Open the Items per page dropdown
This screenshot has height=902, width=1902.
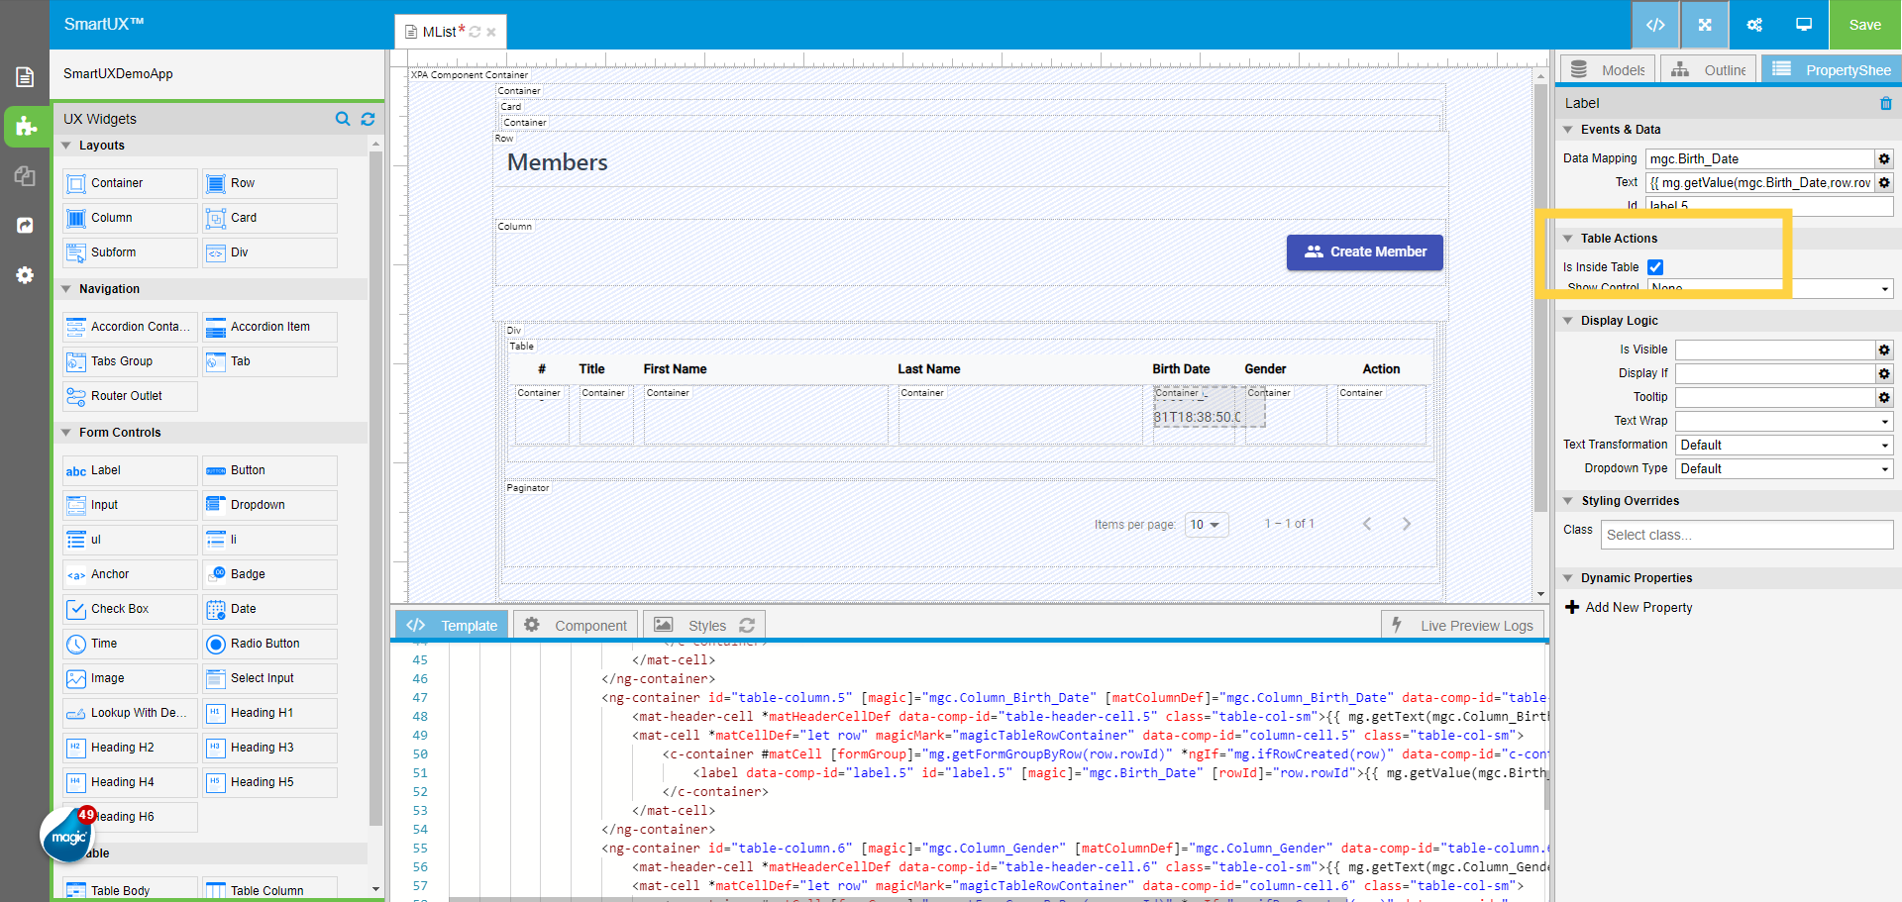(1206, 525)
